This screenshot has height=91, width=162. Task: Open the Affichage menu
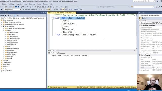(x=11, y=4)
